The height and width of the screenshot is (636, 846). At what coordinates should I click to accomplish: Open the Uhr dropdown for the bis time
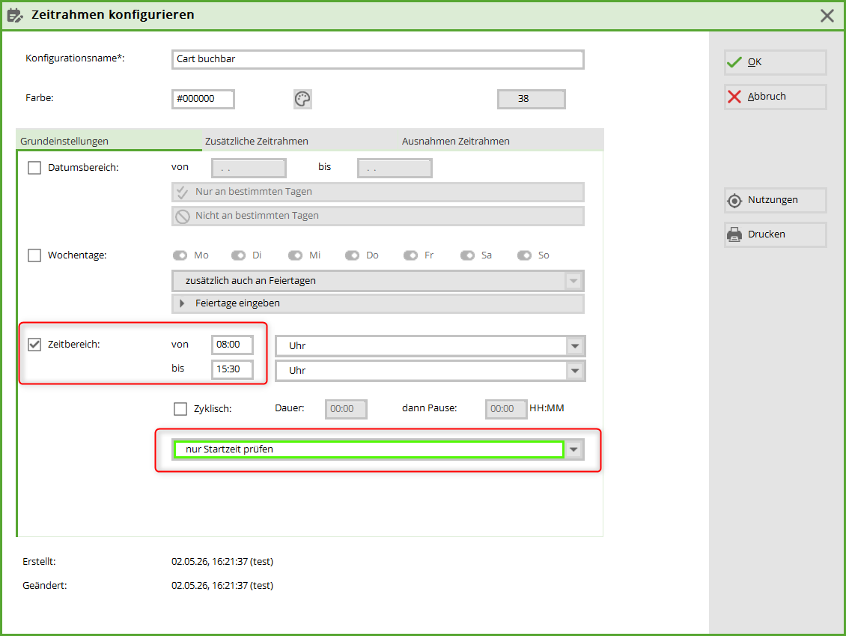click(x=430, y=371)
